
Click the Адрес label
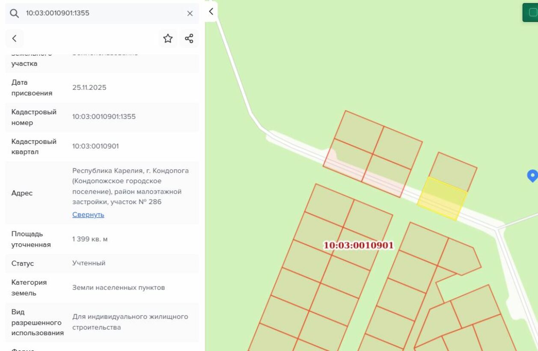coord(22,193)
